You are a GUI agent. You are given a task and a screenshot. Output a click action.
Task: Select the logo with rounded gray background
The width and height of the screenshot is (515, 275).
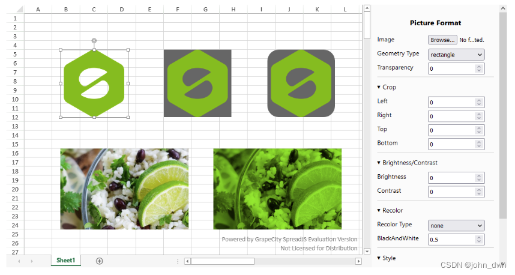tap(301, 83)
